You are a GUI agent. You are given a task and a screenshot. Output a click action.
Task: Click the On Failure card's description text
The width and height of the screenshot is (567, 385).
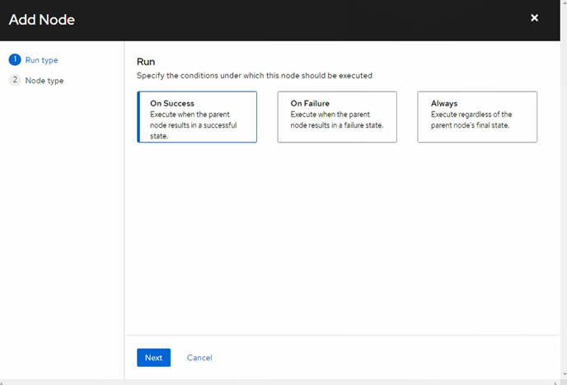coord(337,120)
